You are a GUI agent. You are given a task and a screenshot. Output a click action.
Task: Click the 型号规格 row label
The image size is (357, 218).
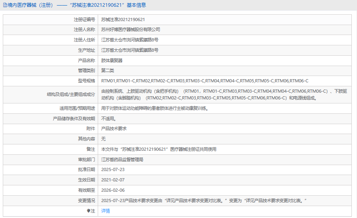[x=87, y=81]
